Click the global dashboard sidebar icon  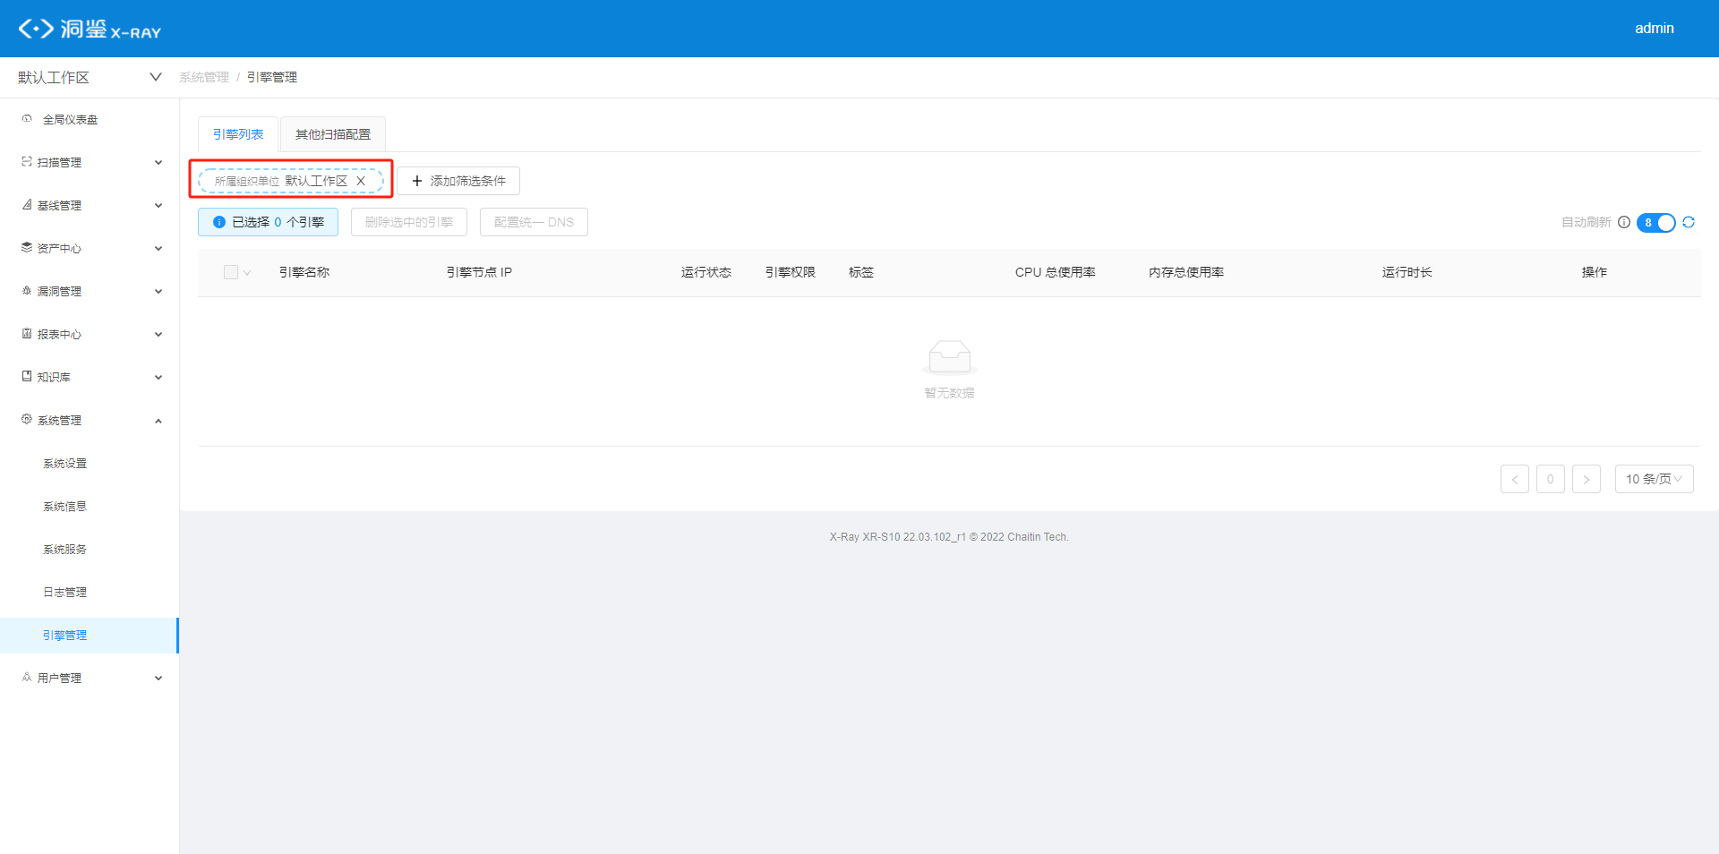(x=27, y=119)
